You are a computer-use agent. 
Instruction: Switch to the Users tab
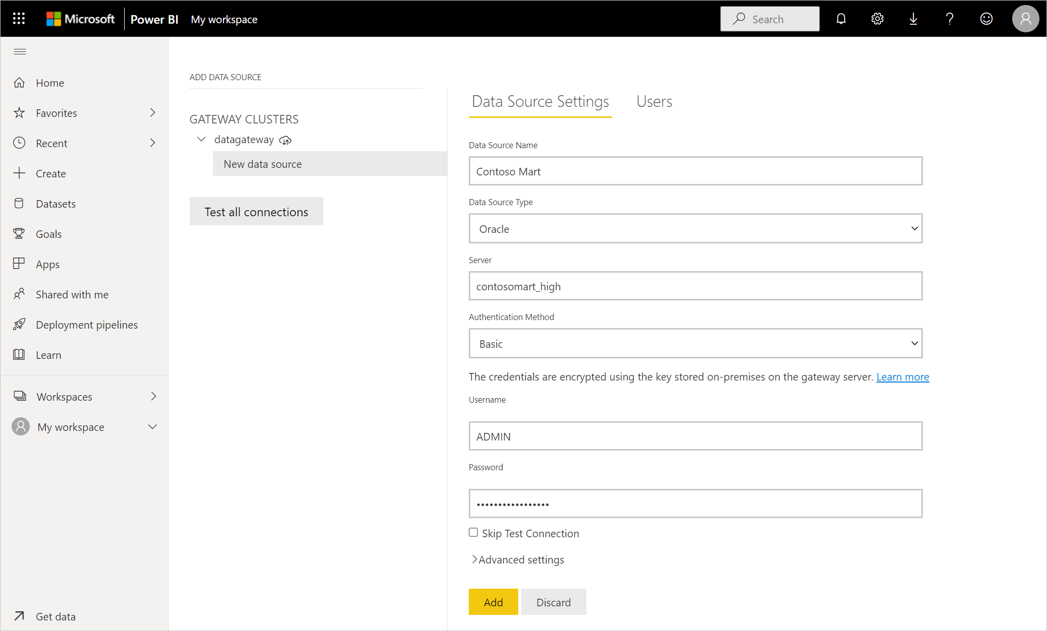(654, 101)
